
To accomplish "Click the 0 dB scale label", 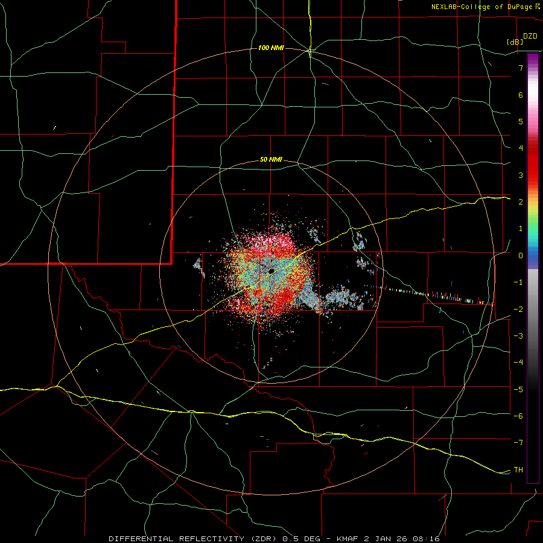I will pos(521,256).
